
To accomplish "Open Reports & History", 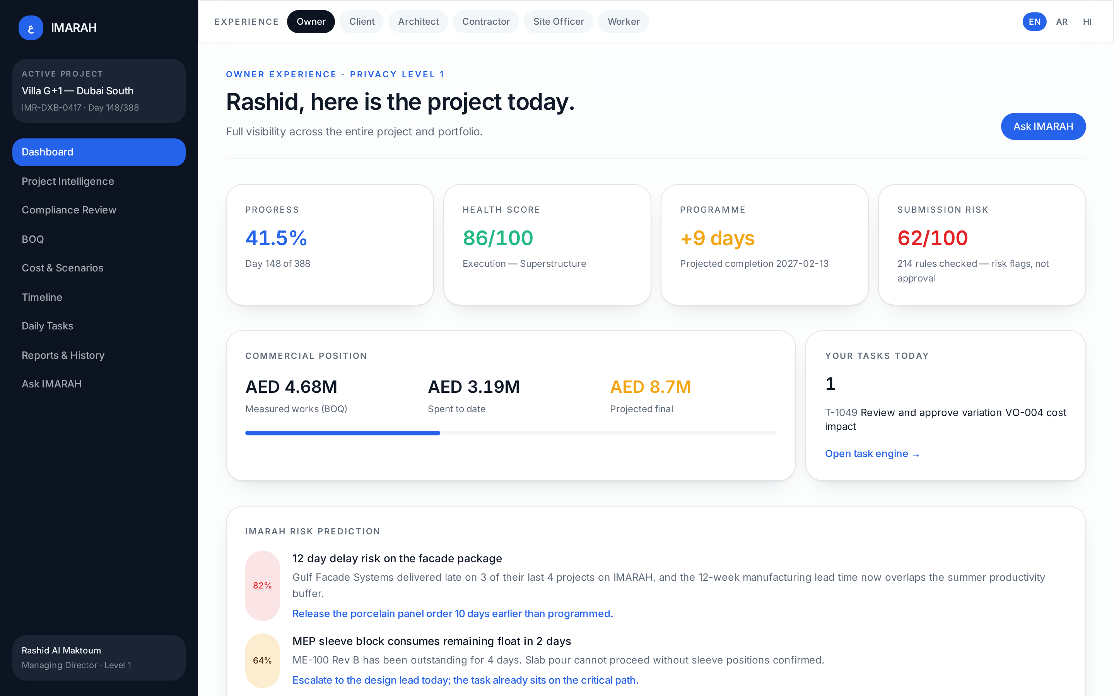I will click(x=99, y=355).
